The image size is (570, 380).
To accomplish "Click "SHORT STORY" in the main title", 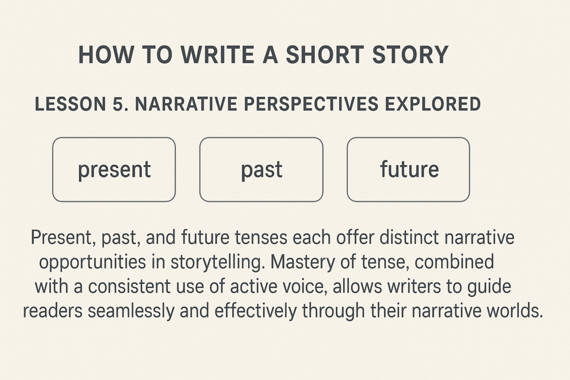I will point(367,55).
